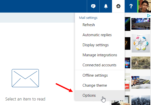The height and width of the screenshot is (105, 151).
Task: Click Options in the settings menu
Action: pyautogui.click(x=100, y=95)
